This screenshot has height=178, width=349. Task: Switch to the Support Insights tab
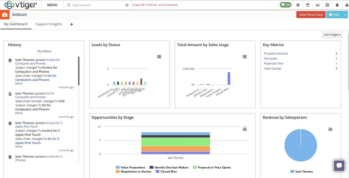[x=49, y=24]
